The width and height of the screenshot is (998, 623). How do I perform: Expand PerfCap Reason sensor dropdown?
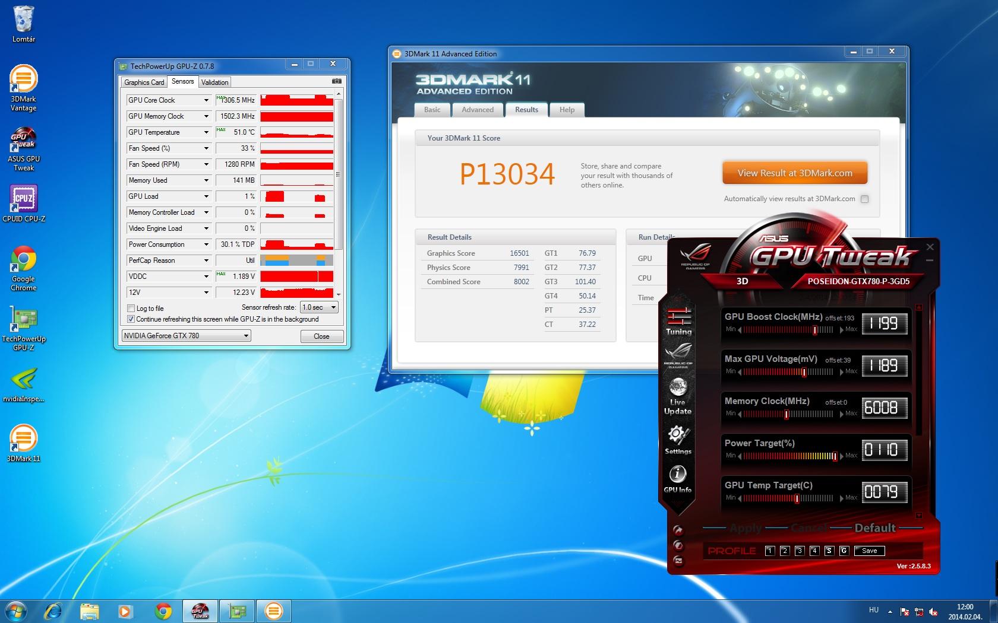(x=206, y=260)
